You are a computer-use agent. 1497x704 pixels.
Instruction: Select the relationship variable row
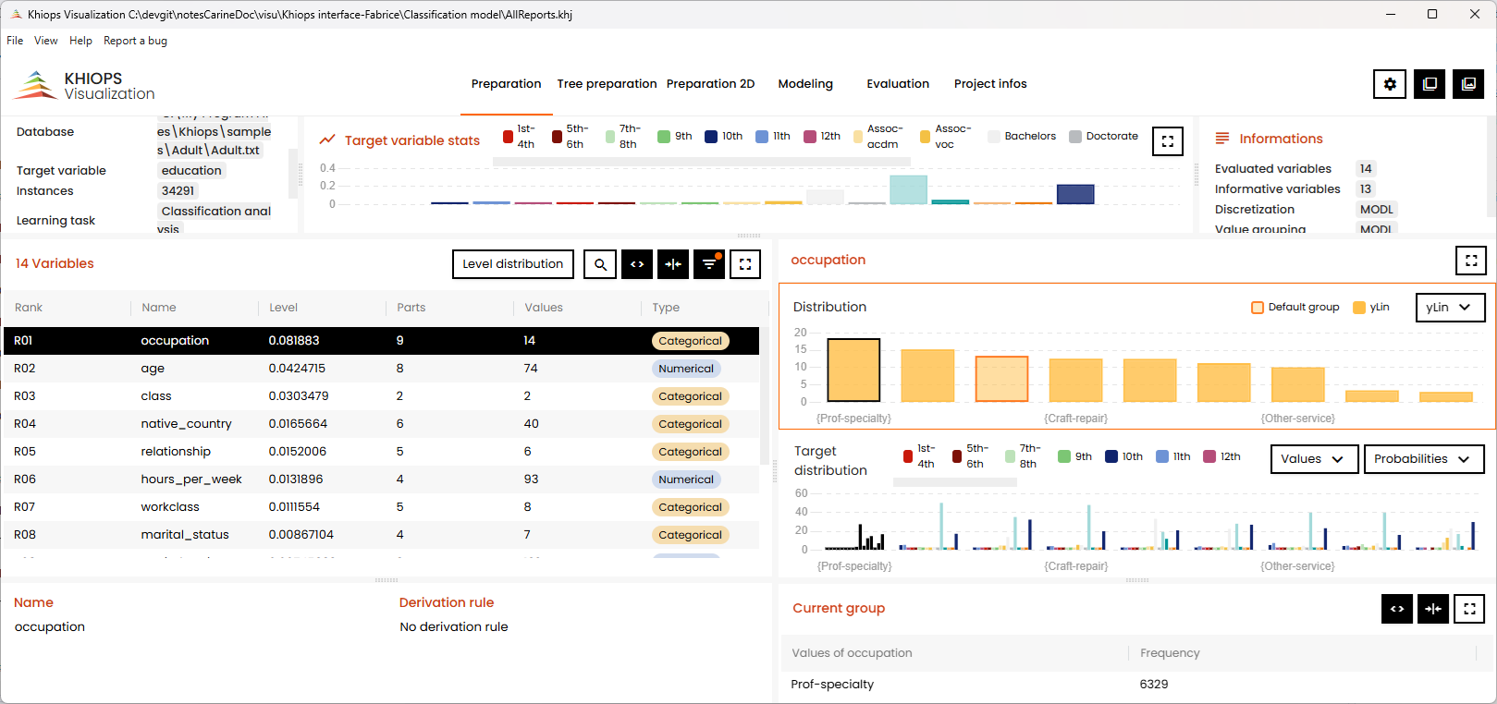coord(381,452)
